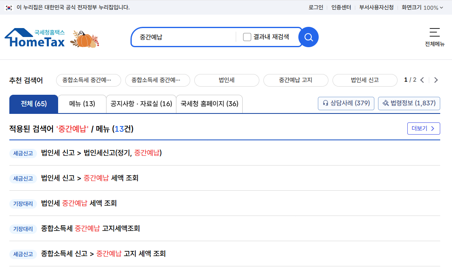Switch to the 국세청 홈페이지 (36) tab
Image resolution: width=452 pixels, height=268 pixels.
pos(209,104)
